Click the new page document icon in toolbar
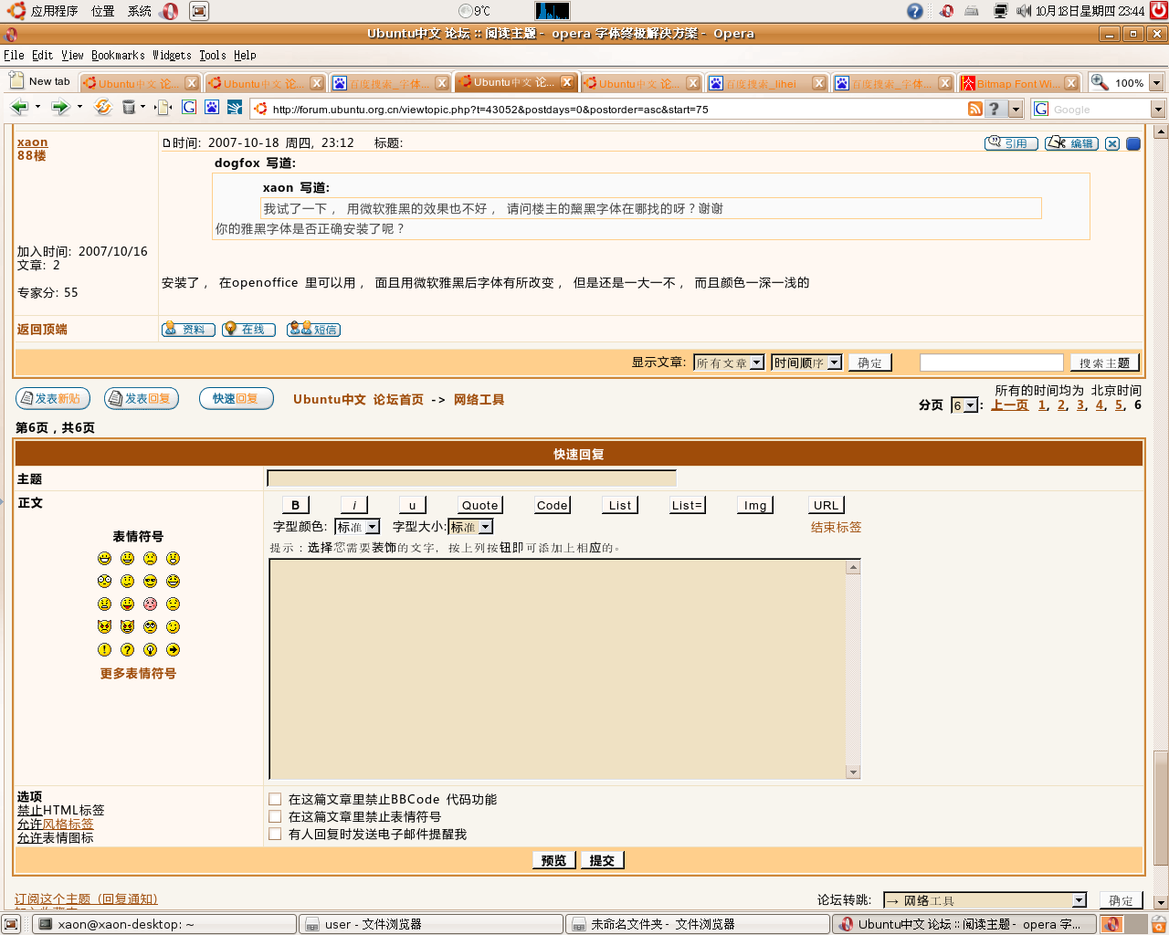Viewport: 1169px width, 935px height. click(163, 108)
